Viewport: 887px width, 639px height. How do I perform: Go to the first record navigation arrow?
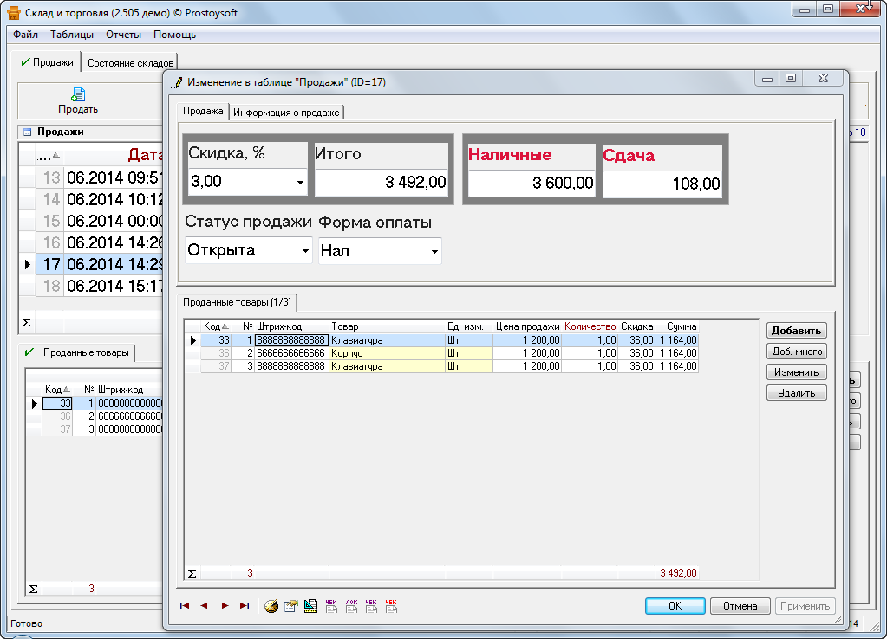point(185,606)
